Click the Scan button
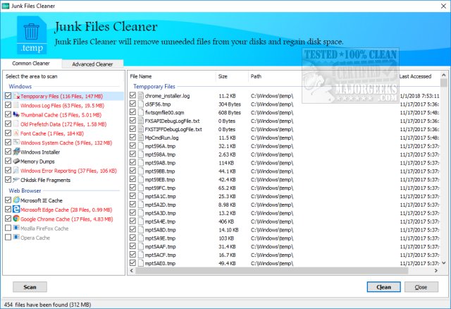 [30, 287]
